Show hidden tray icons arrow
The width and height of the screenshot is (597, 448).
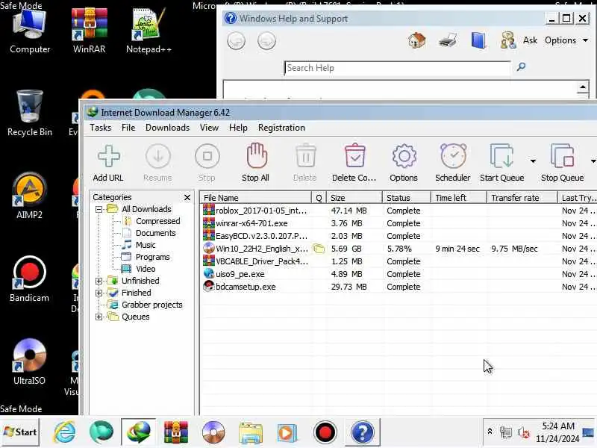[490, 432]
